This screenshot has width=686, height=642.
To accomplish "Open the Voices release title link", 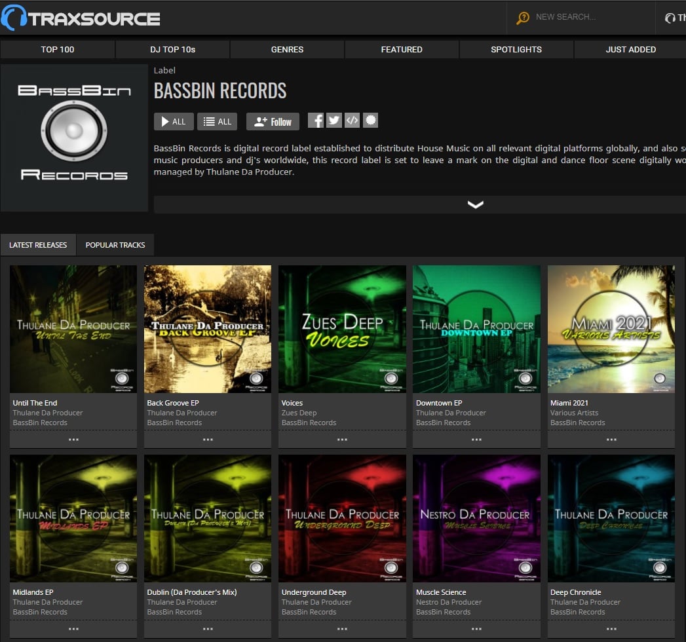I will 292,403.
